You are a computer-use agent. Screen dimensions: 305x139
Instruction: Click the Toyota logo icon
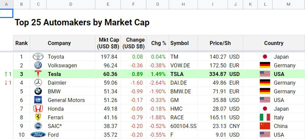[x=38, y=57]
